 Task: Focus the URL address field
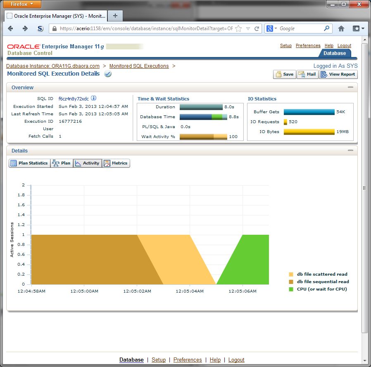(x=146, y=29)
